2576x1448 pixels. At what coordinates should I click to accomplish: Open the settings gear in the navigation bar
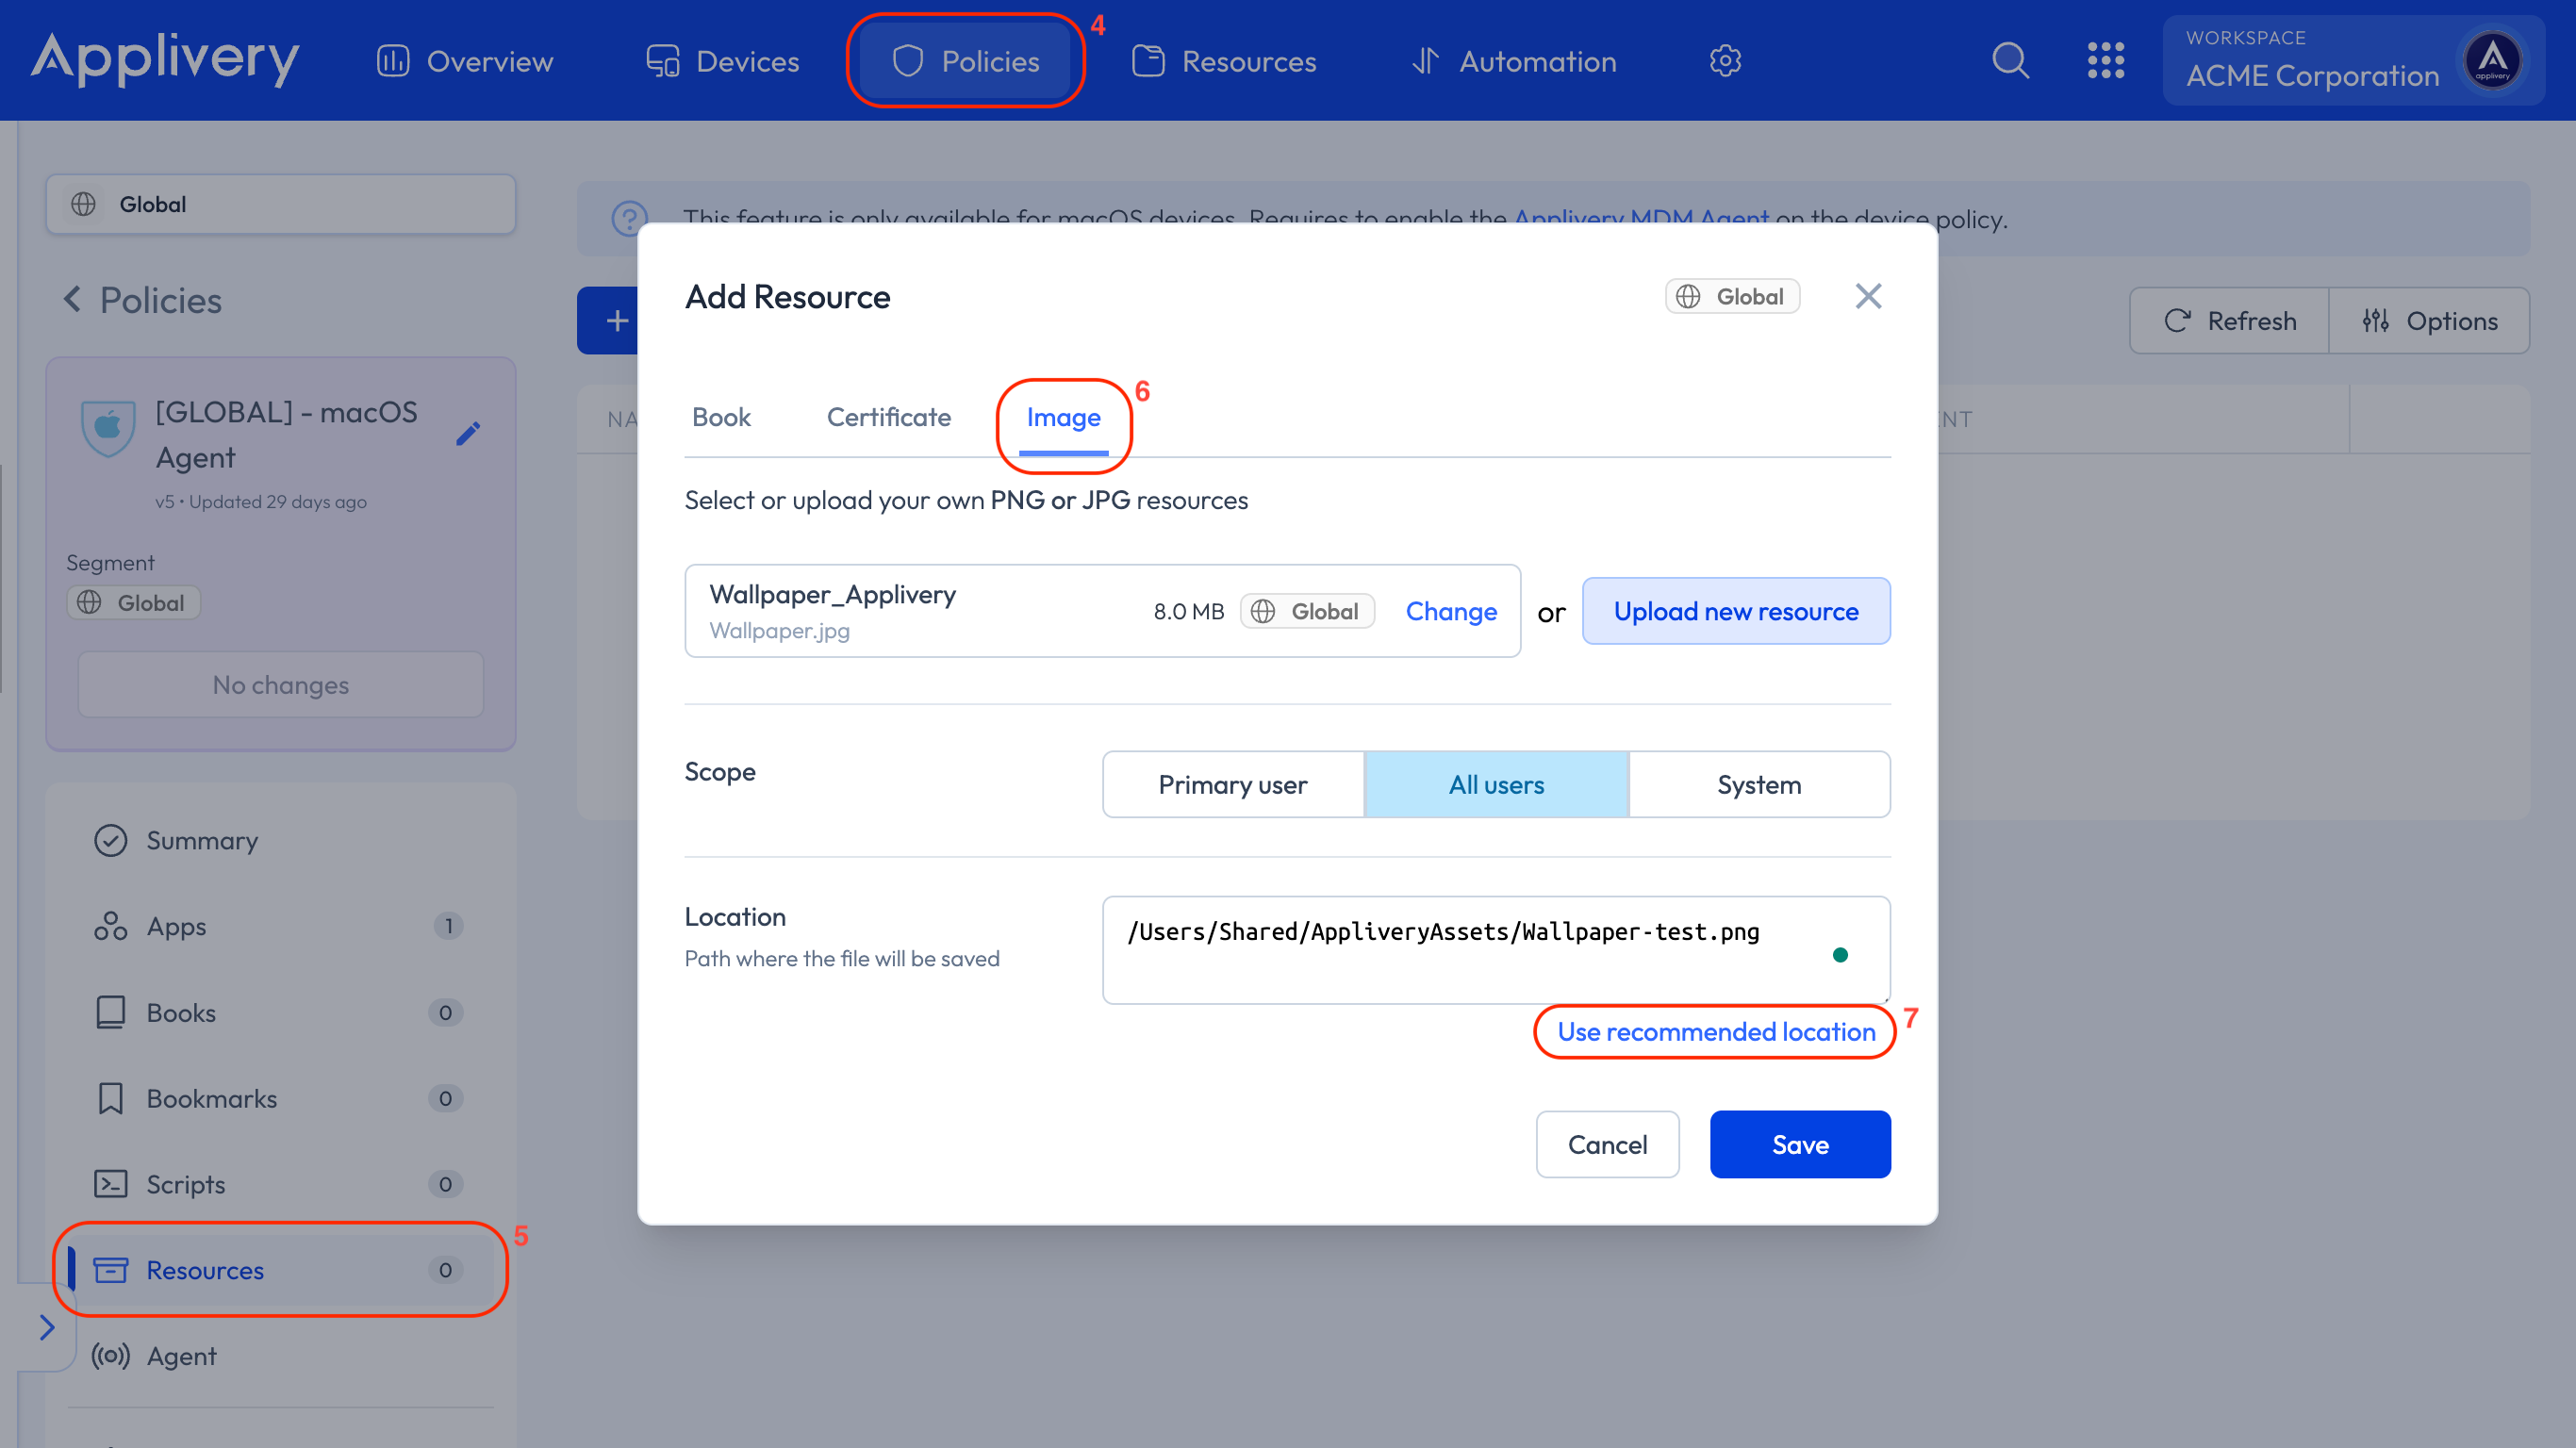[x=1725, y=60]
